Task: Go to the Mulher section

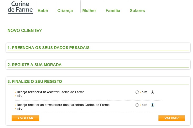Action: [x=89, y=11]
